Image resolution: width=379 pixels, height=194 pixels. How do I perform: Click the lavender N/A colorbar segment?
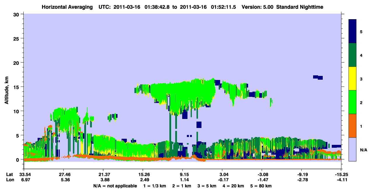click(352, 149)
